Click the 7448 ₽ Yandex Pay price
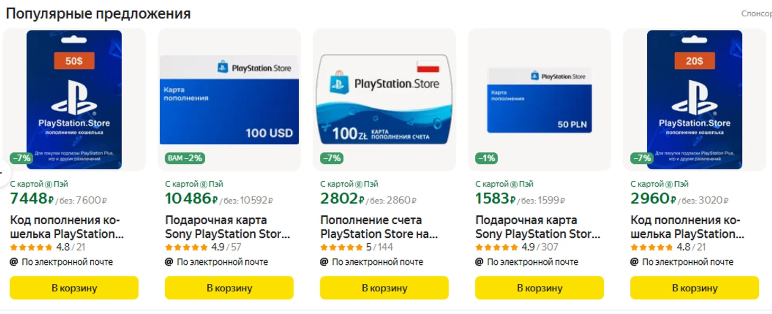This screenshot has height=314, width=772. coord(32,199)
